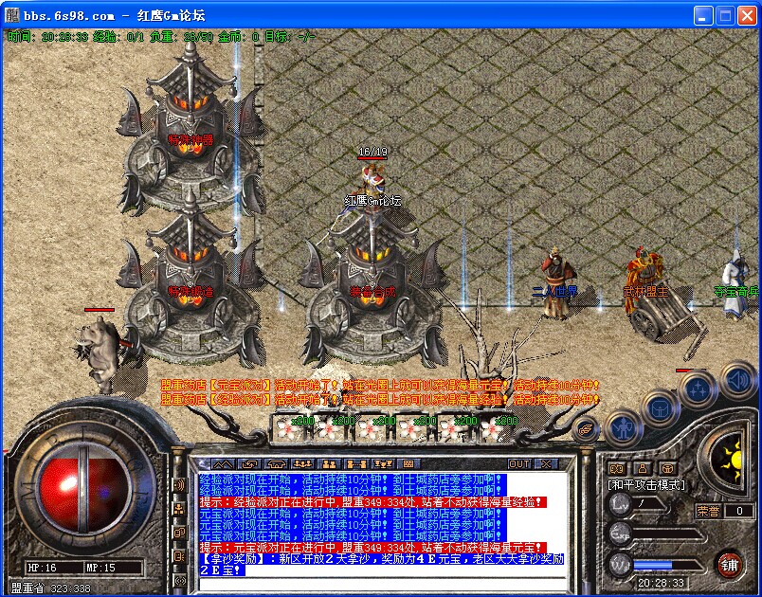The image size is (762, 597).
Task: Click the red 提示 经验派对 chat line
Action: tap(373, 502)
